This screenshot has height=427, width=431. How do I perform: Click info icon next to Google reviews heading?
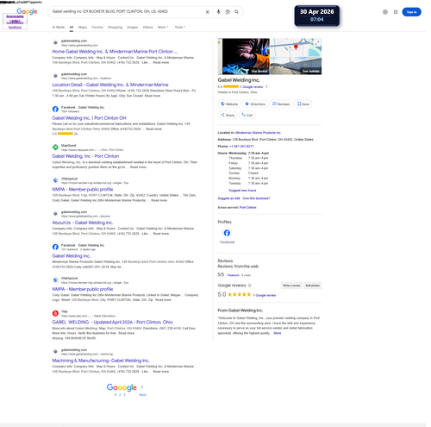click(249, 286)
